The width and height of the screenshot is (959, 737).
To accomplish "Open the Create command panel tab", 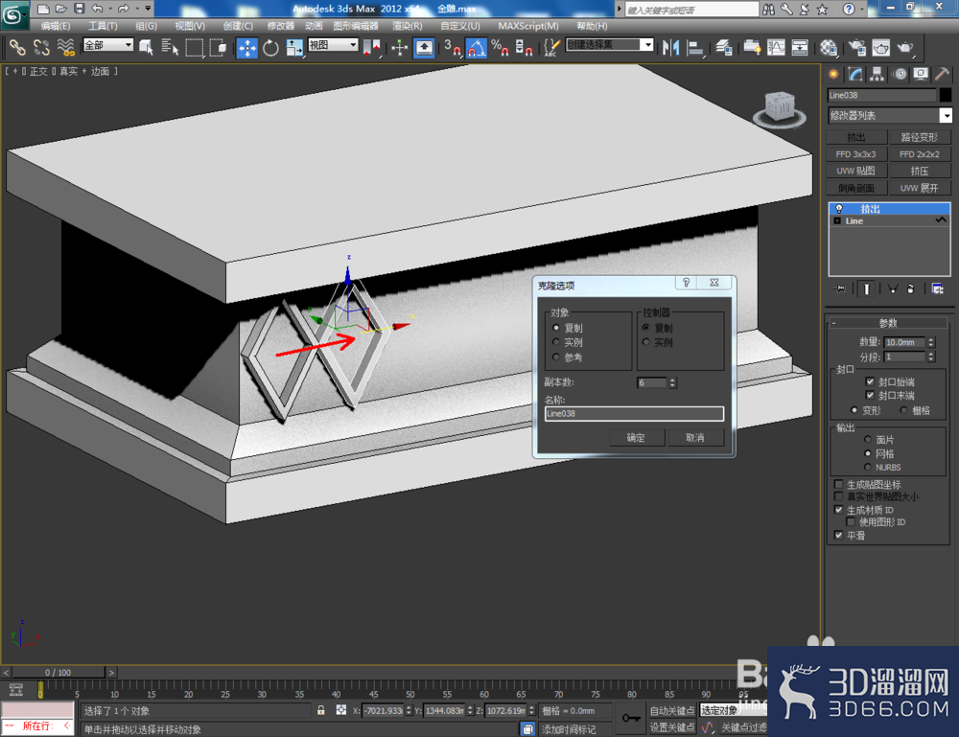I will [833, 75].
